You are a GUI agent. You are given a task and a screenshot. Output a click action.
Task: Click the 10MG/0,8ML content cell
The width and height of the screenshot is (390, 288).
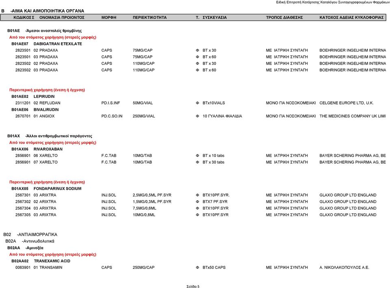144,215
